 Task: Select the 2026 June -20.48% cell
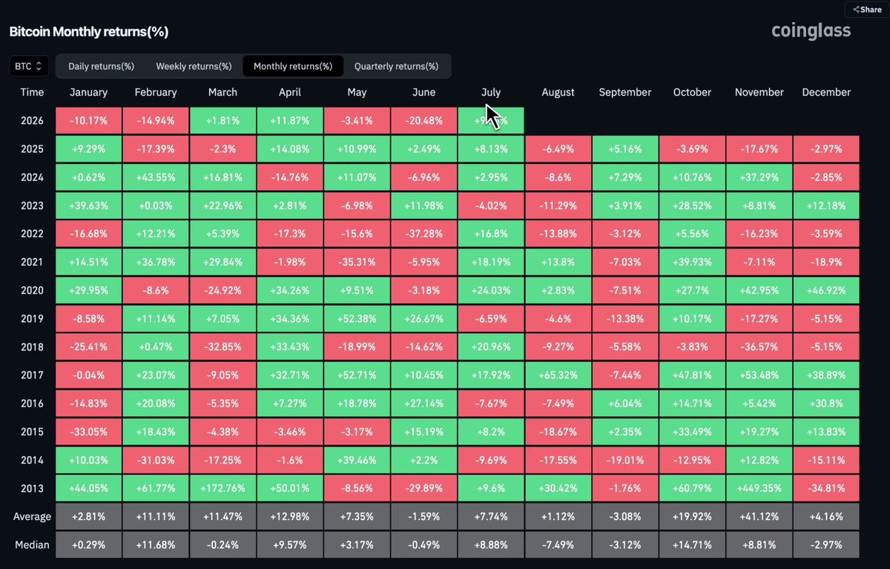click(423, 120)
